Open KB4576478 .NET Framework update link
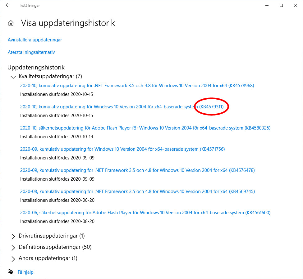The width and height of the screenshot is (303, 279). 137,170
